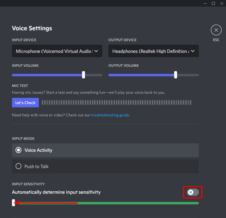Click the chevron icon on Output Device box
The width and height of the screenshot is (226, 218).
pos(193,51)
